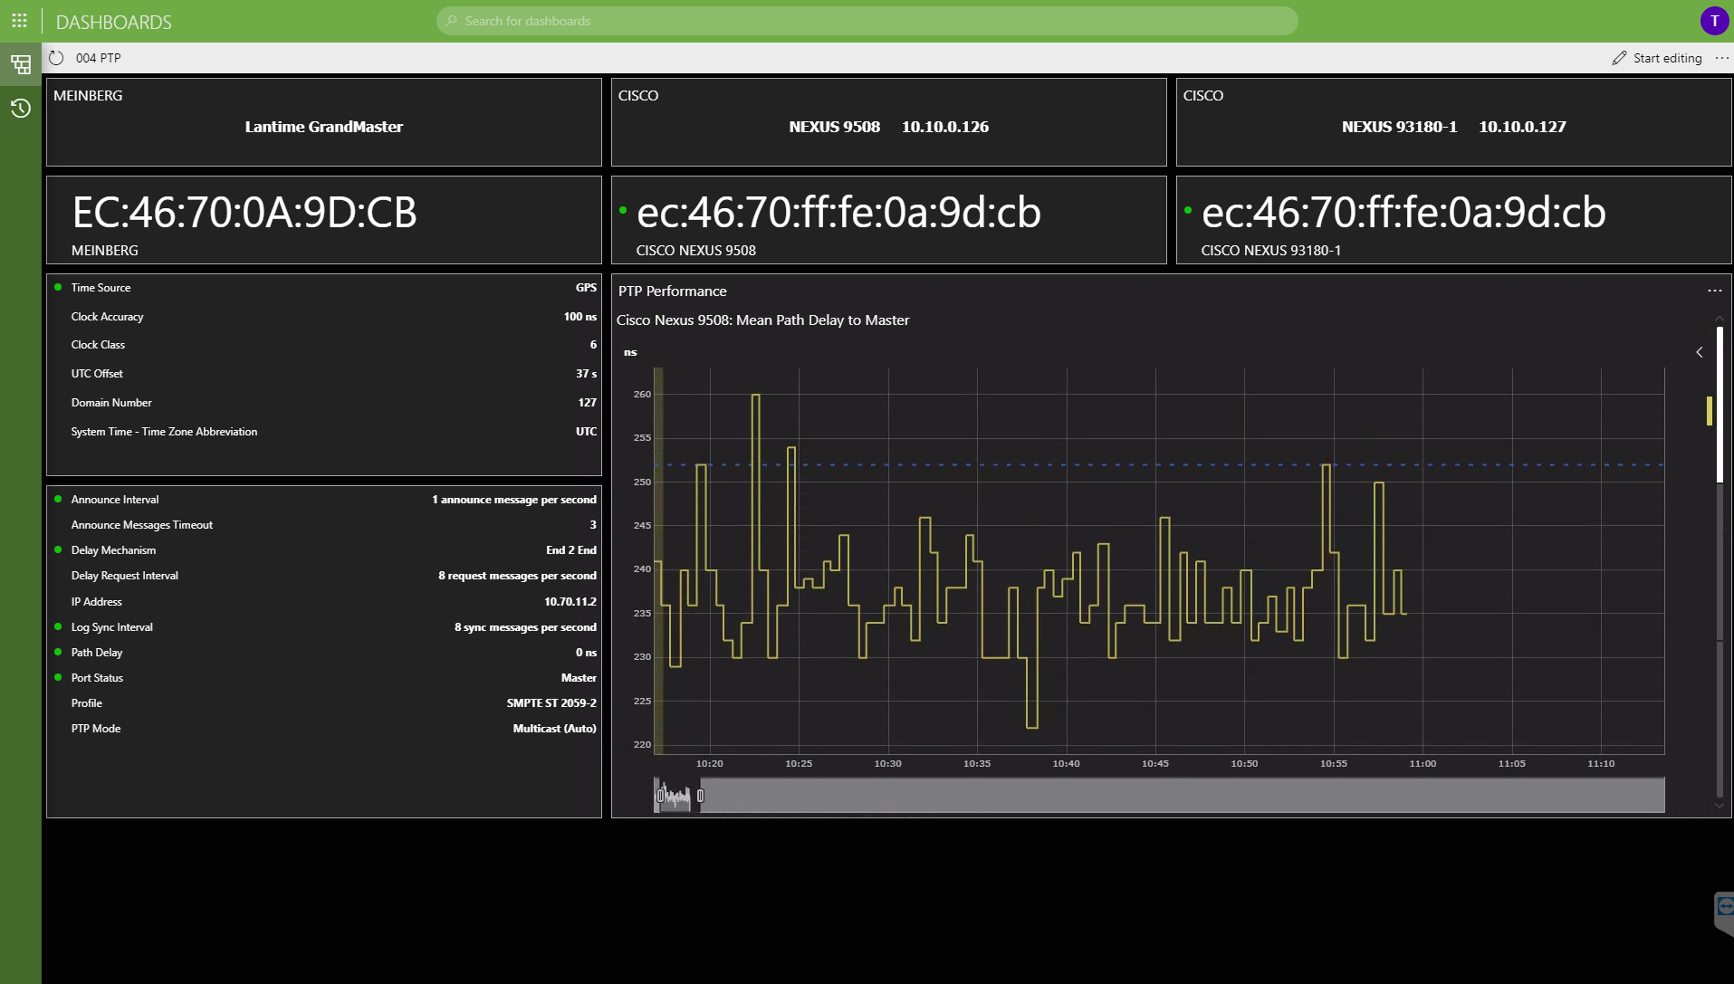Open the apps grid launcher icon
Viewport: 1734px width, 984px height.
(x=19, y=20)
